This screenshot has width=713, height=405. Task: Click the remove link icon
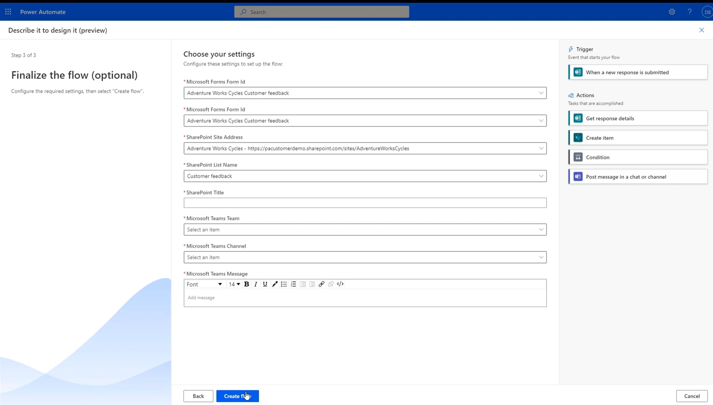click(331, 284)
